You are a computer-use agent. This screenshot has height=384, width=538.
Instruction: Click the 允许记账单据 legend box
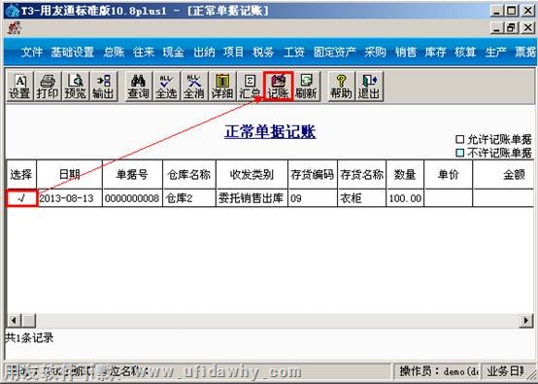tap(459, 139)
